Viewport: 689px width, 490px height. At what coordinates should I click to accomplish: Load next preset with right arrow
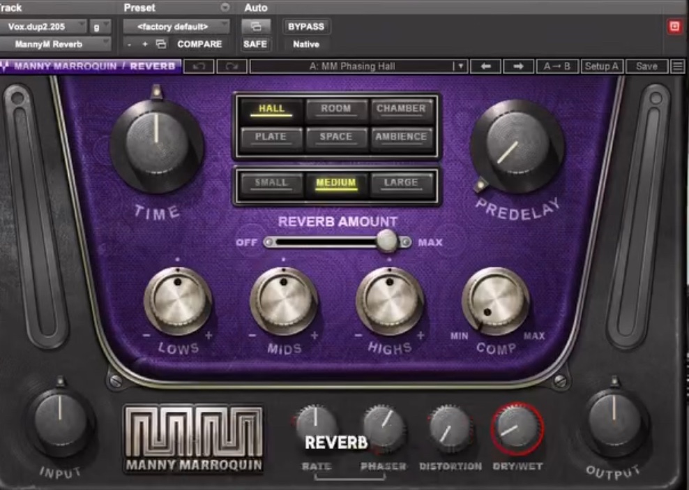[519, 66]
